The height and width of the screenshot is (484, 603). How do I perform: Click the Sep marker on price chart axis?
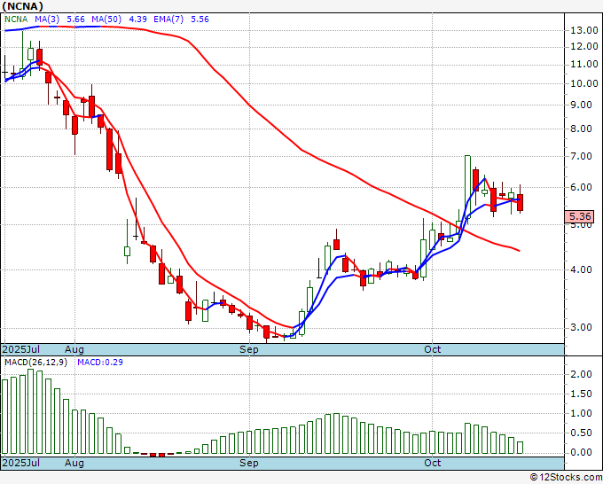(249, 350)
